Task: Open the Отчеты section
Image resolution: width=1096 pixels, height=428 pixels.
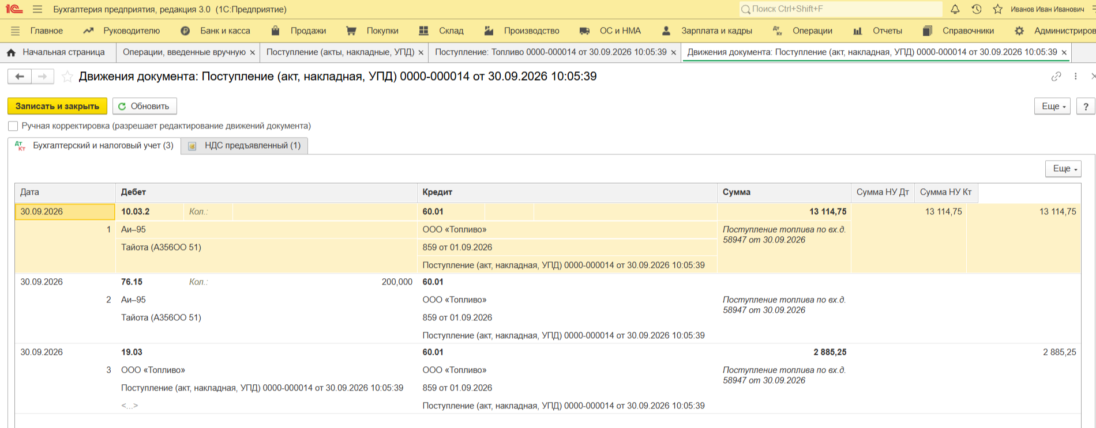Action: [x=877, y=31]
